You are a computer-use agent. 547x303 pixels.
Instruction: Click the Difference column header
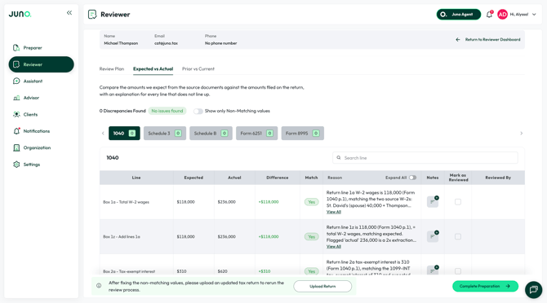[x=278, y=178]
